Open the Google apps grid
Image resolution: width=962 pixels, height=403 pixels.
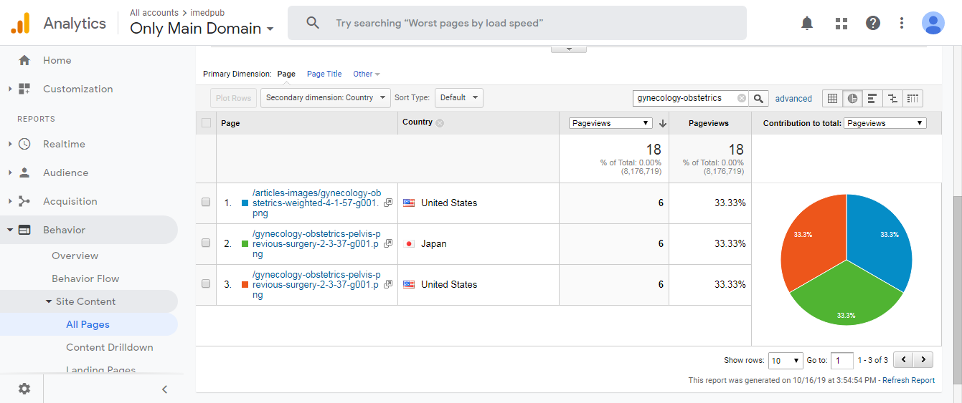(x=841, y=23)
